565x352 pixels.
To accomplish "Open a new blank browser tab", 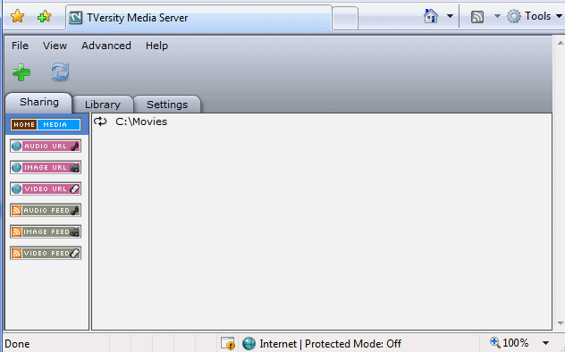I will pos(345,18).
